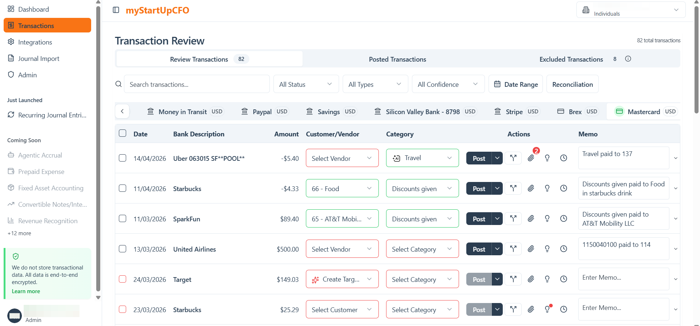Open Select Vendor dropdown for Uber row
Screen dimensions: 700x326
pyautogui.click(x=342, y=158)
